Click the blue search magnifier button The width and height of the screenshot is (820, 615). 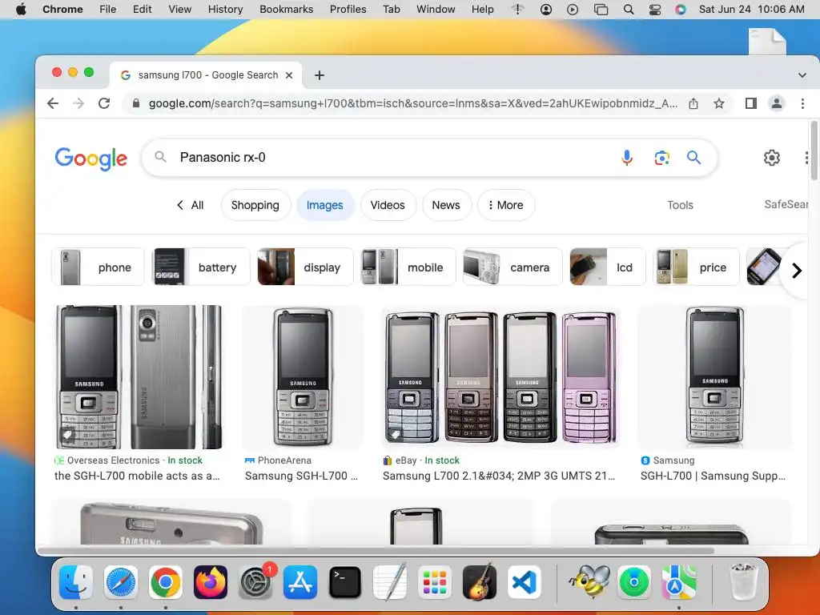click(x=693, y=158)
